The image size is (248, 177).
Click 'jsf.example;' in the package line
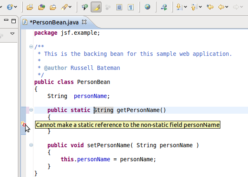(80, 33)
